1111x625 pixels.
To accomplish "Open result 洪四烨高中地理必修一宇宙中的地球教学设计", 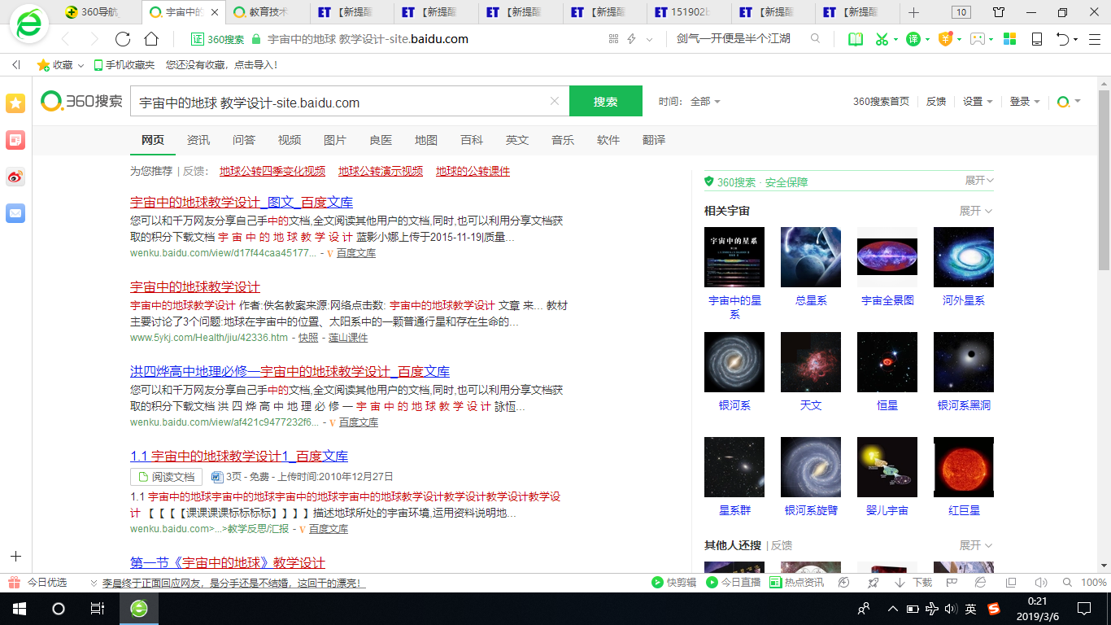I will (290, 371).
